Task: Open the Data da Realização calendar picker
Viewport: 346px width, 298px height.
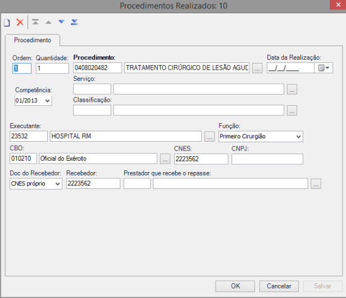Action: click(x=324, y=68)
